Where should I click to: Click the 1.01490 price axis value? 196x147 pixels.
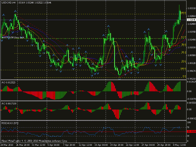(192, 39)
